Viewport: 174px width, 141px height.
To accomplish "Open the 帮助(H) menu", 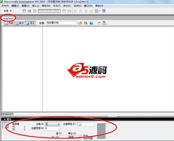I will coord(99,6).
